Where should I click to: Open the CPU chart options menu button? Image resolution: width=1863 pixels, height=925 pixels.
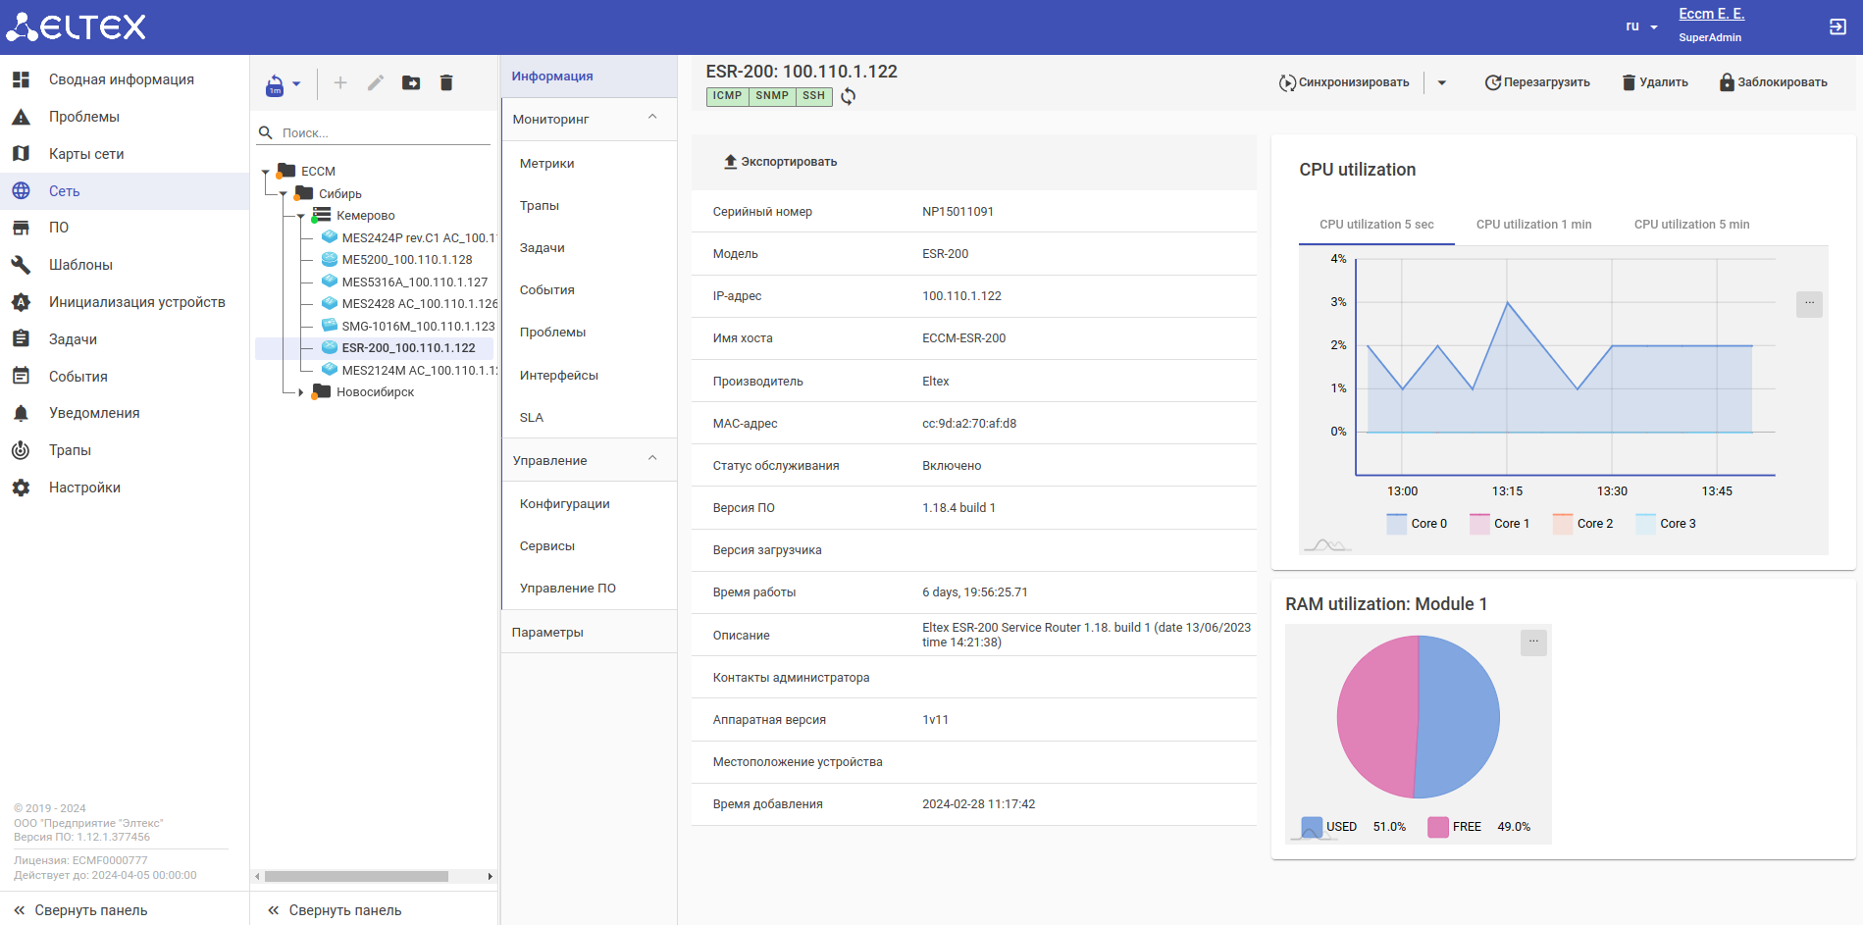[x=1809, y=304]
